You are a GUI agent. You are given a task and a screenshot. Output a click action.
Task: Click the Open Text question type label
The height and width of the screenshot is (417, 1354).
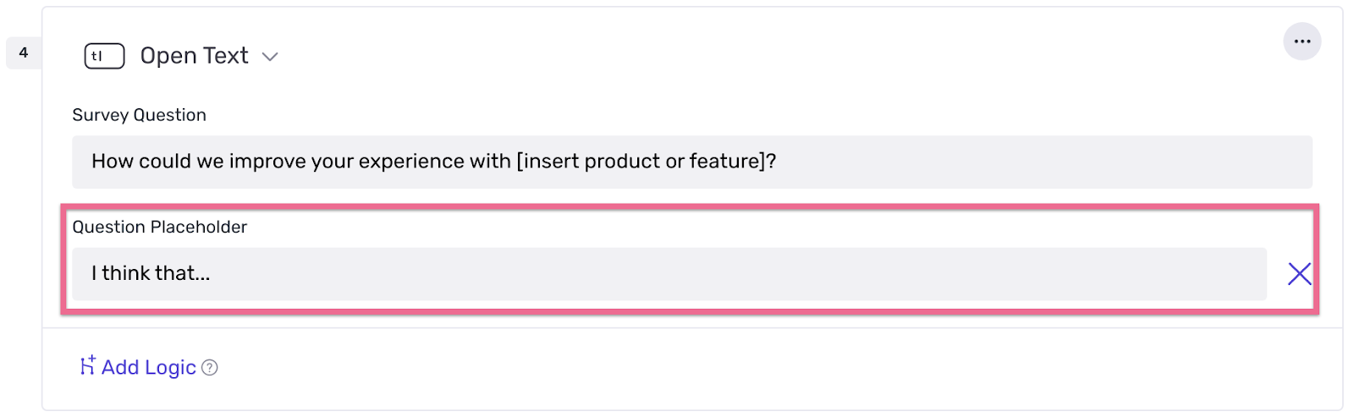click(x=194, y=56)
